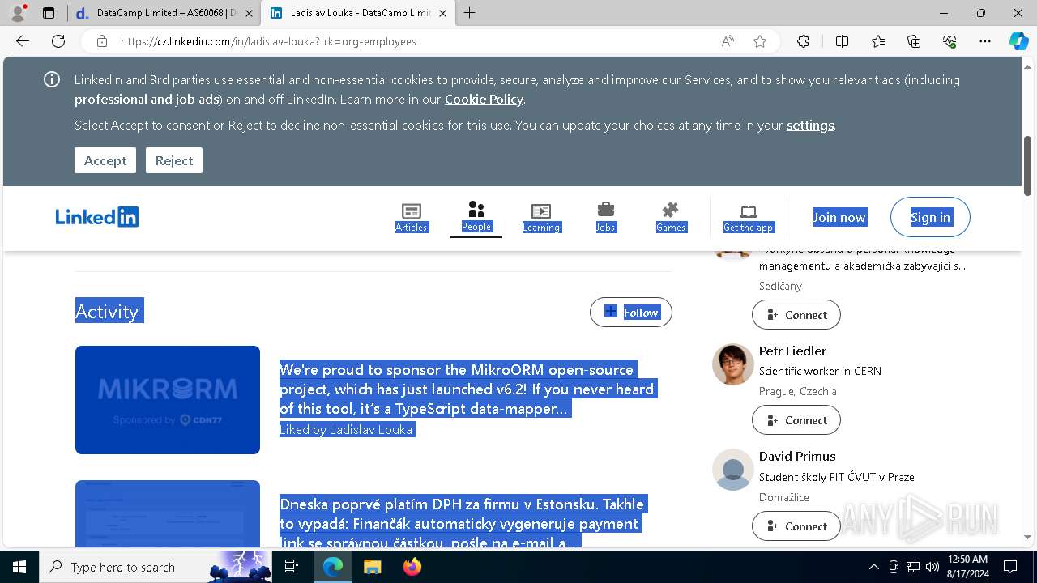Screen dimensions: 1037x583
Task: Refresh the current page
Action: click(58, 41)
